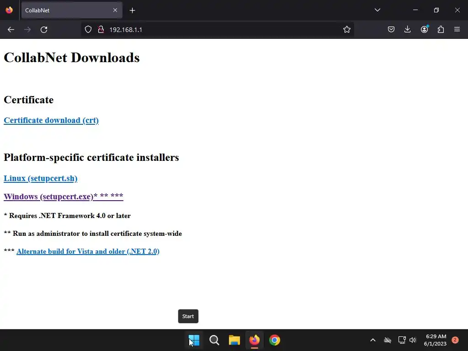
Task: Click Certificate download (crt) link
Action: tap(51, 120)
